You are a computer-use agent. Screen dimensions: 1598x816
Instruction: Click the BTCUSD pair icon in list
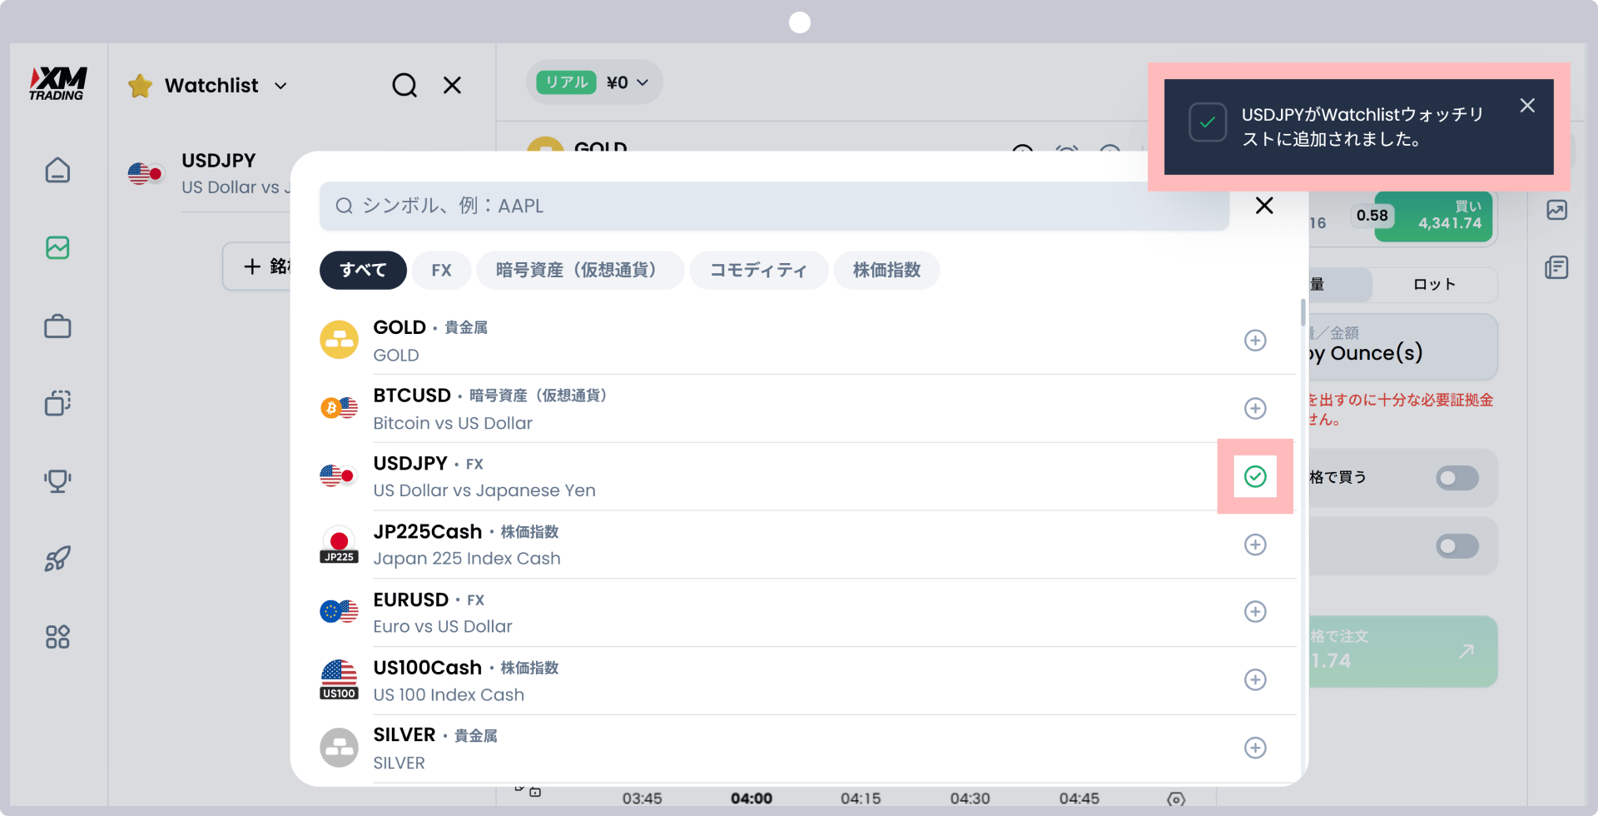click(x=340, y=408)
